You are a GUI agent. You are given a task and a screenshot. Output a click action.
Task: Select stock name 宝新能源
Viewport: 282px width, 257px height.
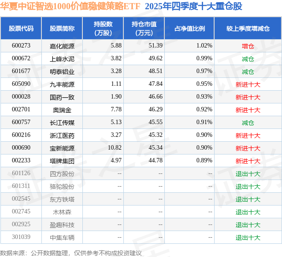click(62, 148)
